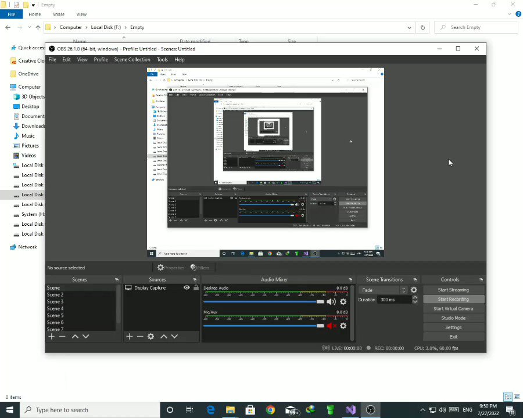Select Scene 5 in Scenes list
This screenshot has height=418, width=523.
(x=81, y=315)
